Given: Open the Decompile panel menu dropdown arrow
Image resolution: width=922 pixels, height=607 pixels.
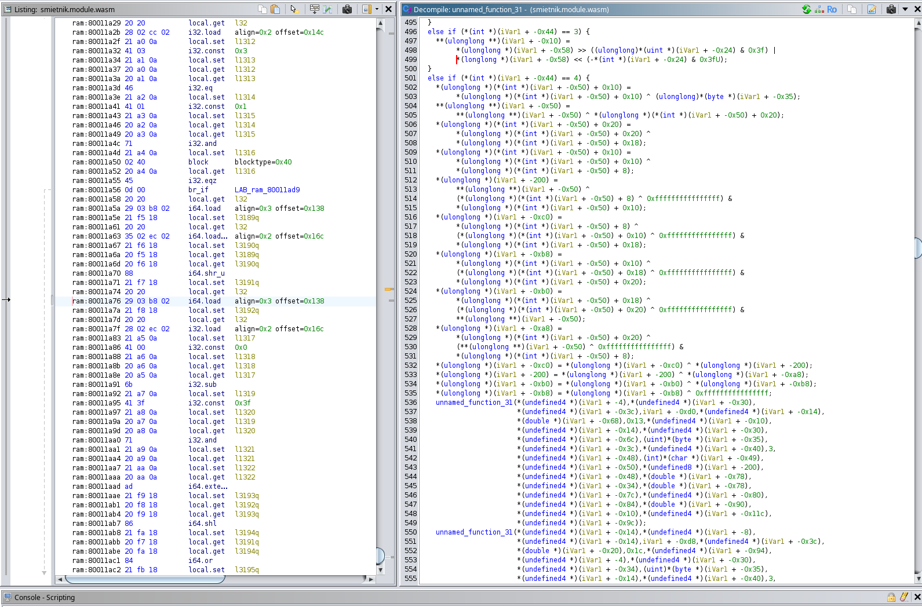Looking at the screenshot, I should click(x=905, y=9).
